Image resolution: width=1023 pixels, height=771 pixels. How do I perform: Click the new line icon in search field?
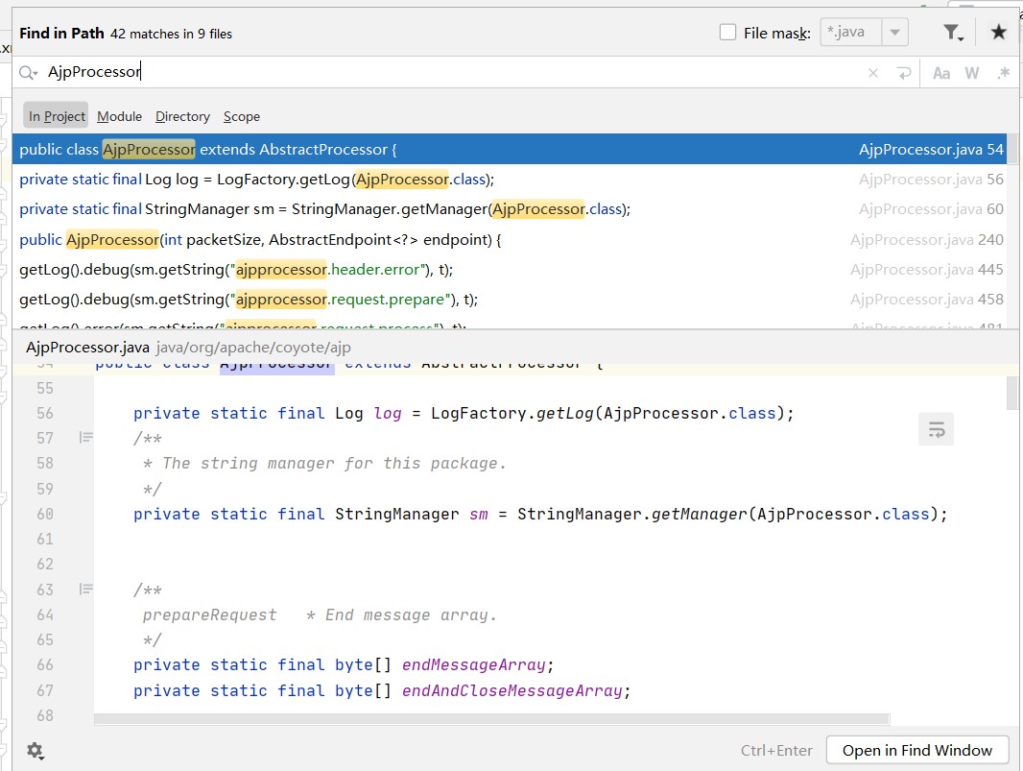(904, 73)
